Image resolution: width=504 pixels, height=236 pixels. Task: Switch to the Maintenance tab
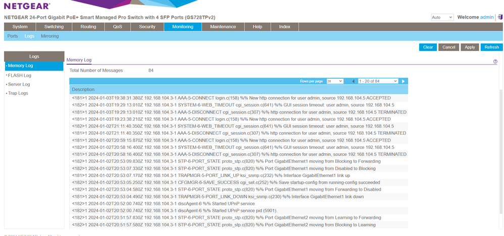click(x=223, y=27)
